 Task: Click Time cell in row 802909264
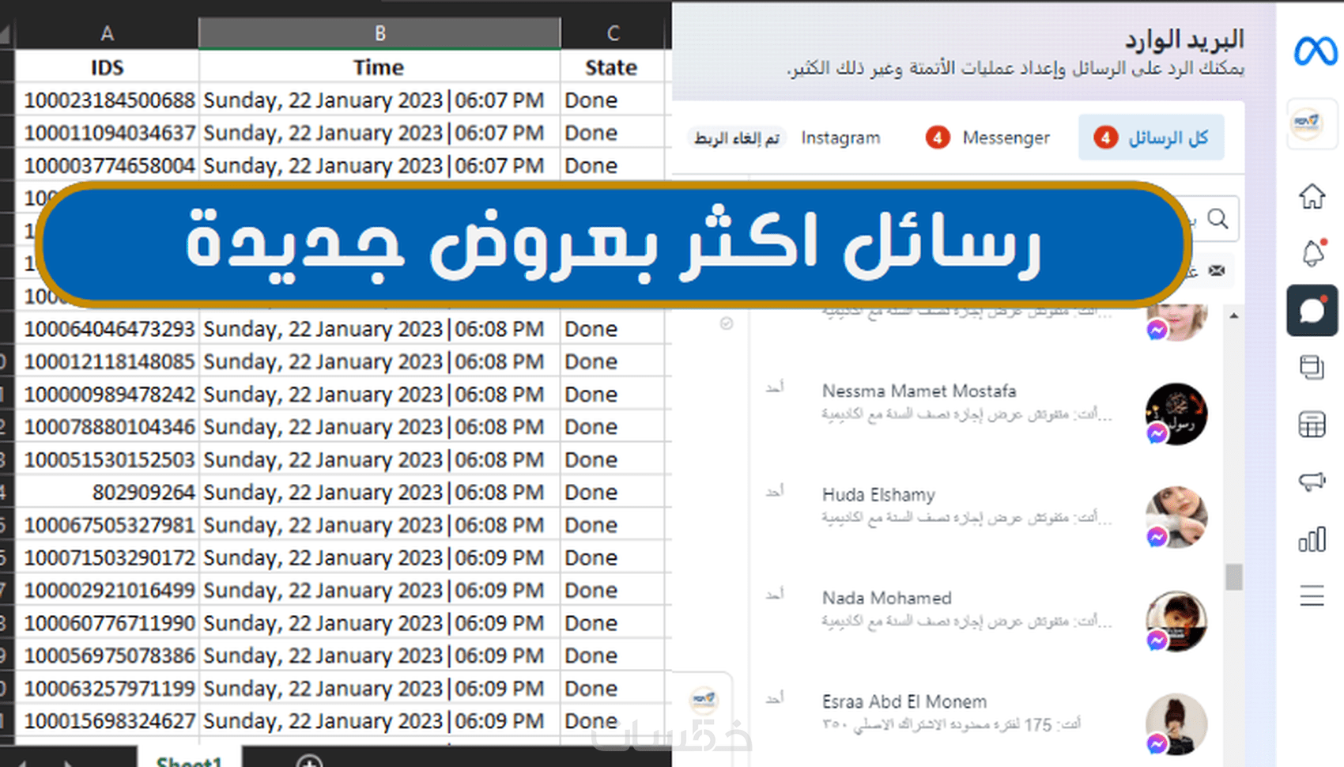(379, 492)
